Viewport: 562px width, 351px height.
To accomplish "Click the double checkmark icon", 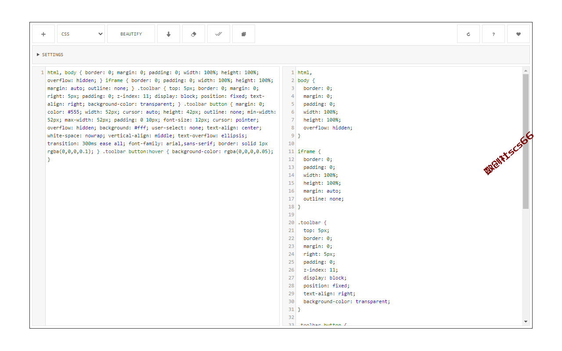I will tap(219, 34).
